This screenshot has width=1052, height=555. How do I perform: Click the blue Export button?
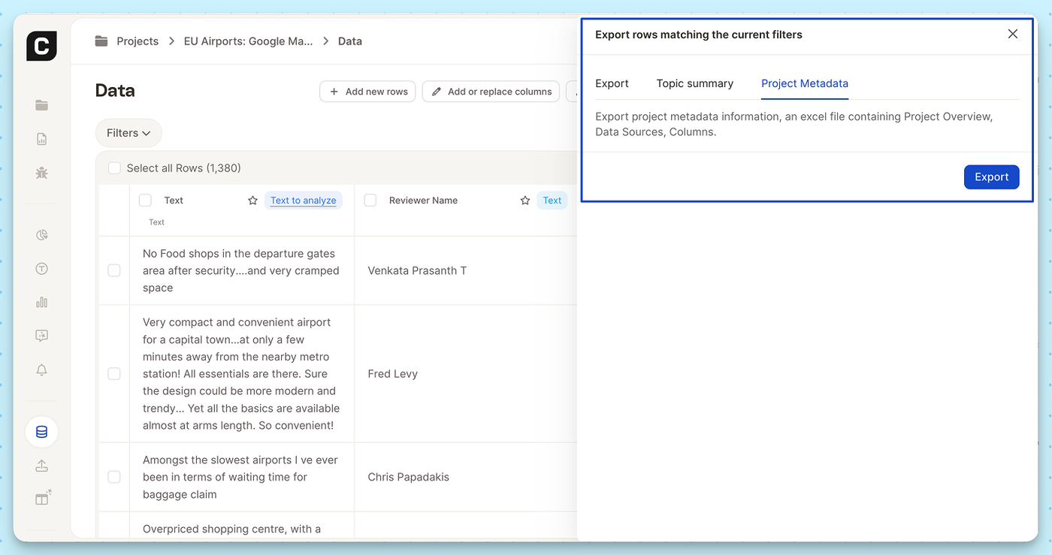(x=991, y=177)
